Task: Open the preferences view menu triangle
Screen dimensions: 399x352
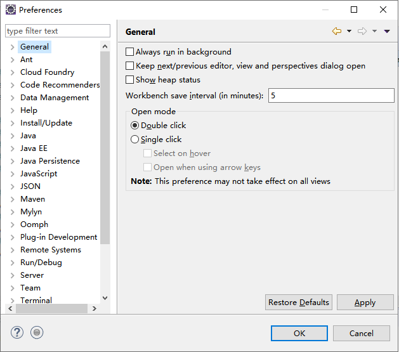Action: point(387,32)
